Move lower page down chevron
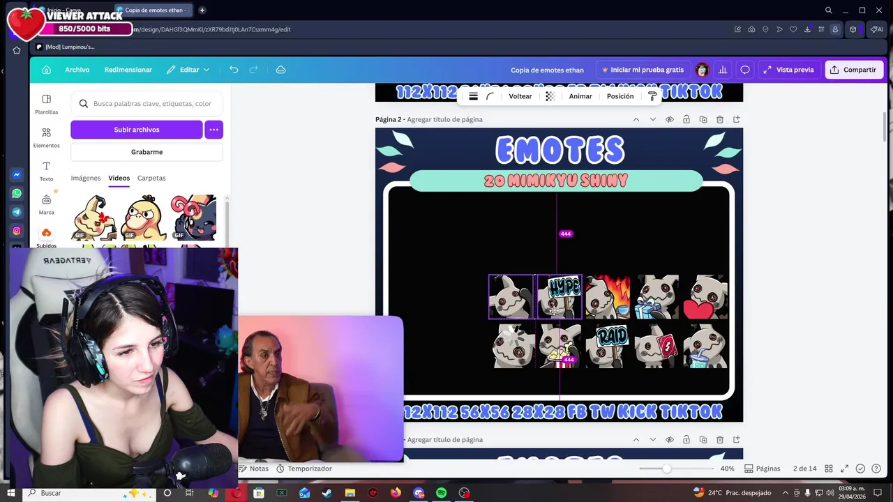 (x=653, y=440)
